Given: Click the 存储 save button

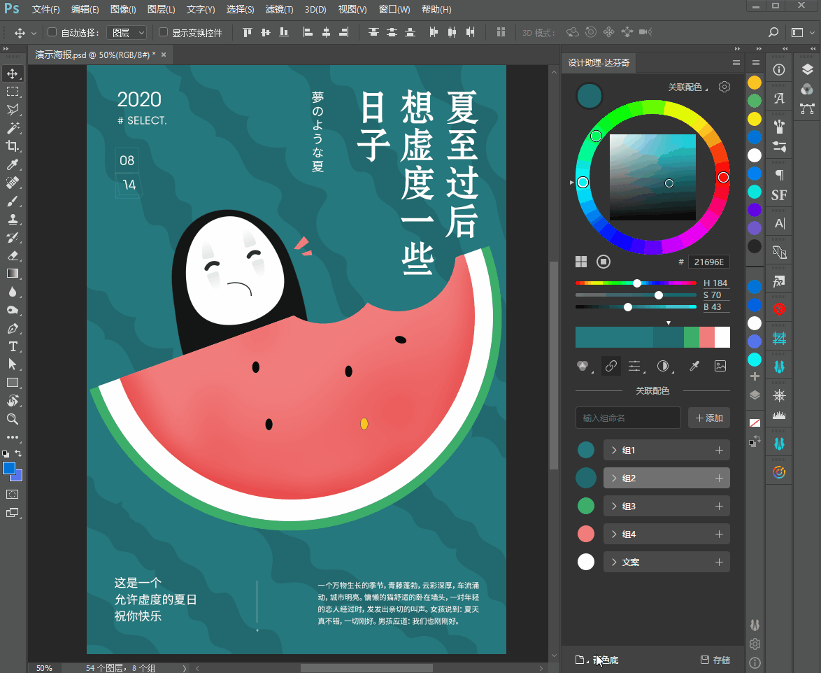Looking at the screenshot, I should (x=715, y=660).
